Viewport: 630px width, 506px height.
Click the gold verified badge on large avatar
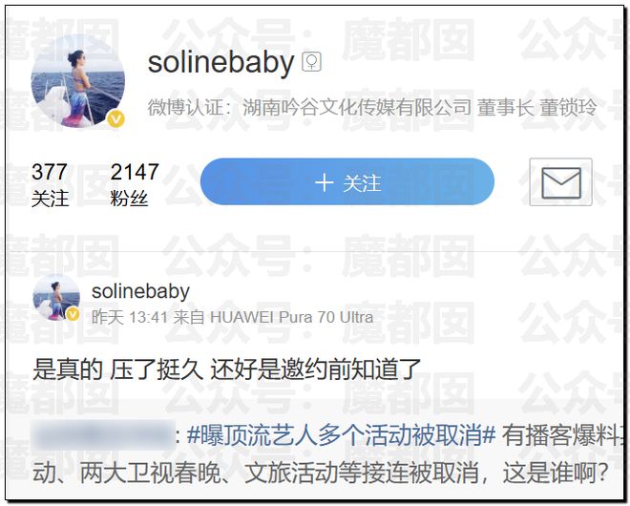pyautogui.click(x=115, y=118)
